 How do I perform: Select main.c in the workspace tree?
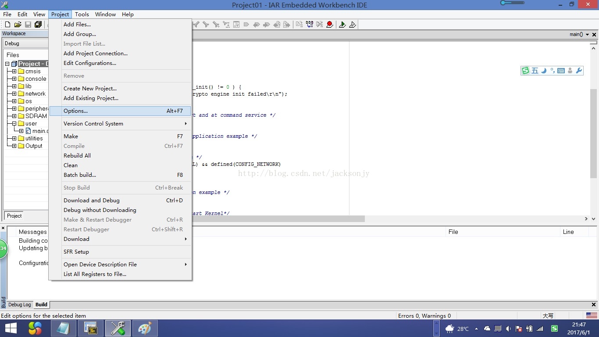click(x=37, y=131)
